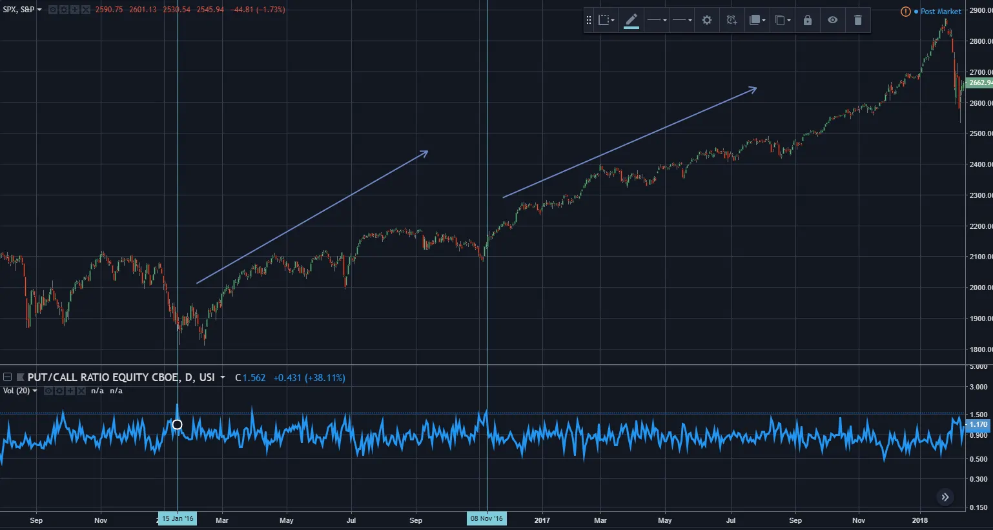The height and width of the screenshot is (530, 993).
Task: Select the line color pencil tool
Action: coord(631,20)
